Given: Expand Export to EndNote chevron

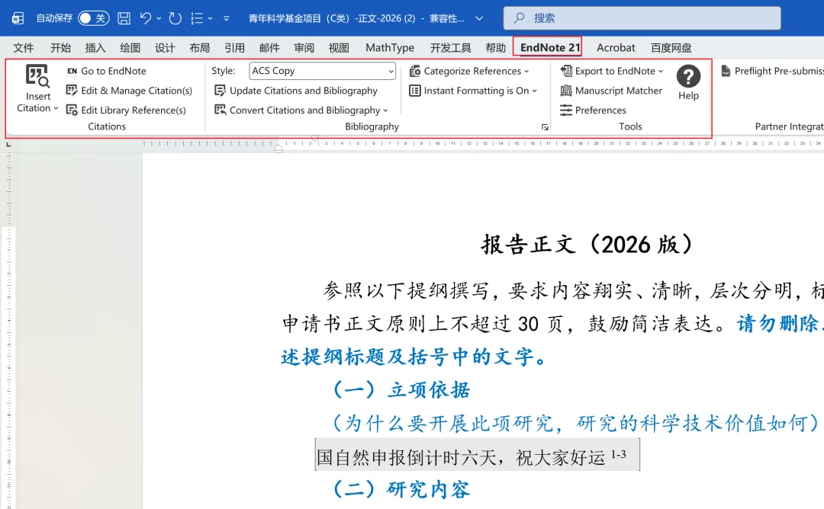Looking at the screenshot, I should (661, 72).
